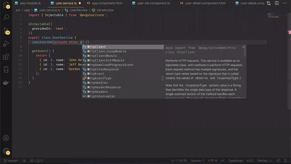The image size is (291, 164).
Task: Switch to the user.service.ts tab
Action: pyautogui.click(x=66, y=3)
